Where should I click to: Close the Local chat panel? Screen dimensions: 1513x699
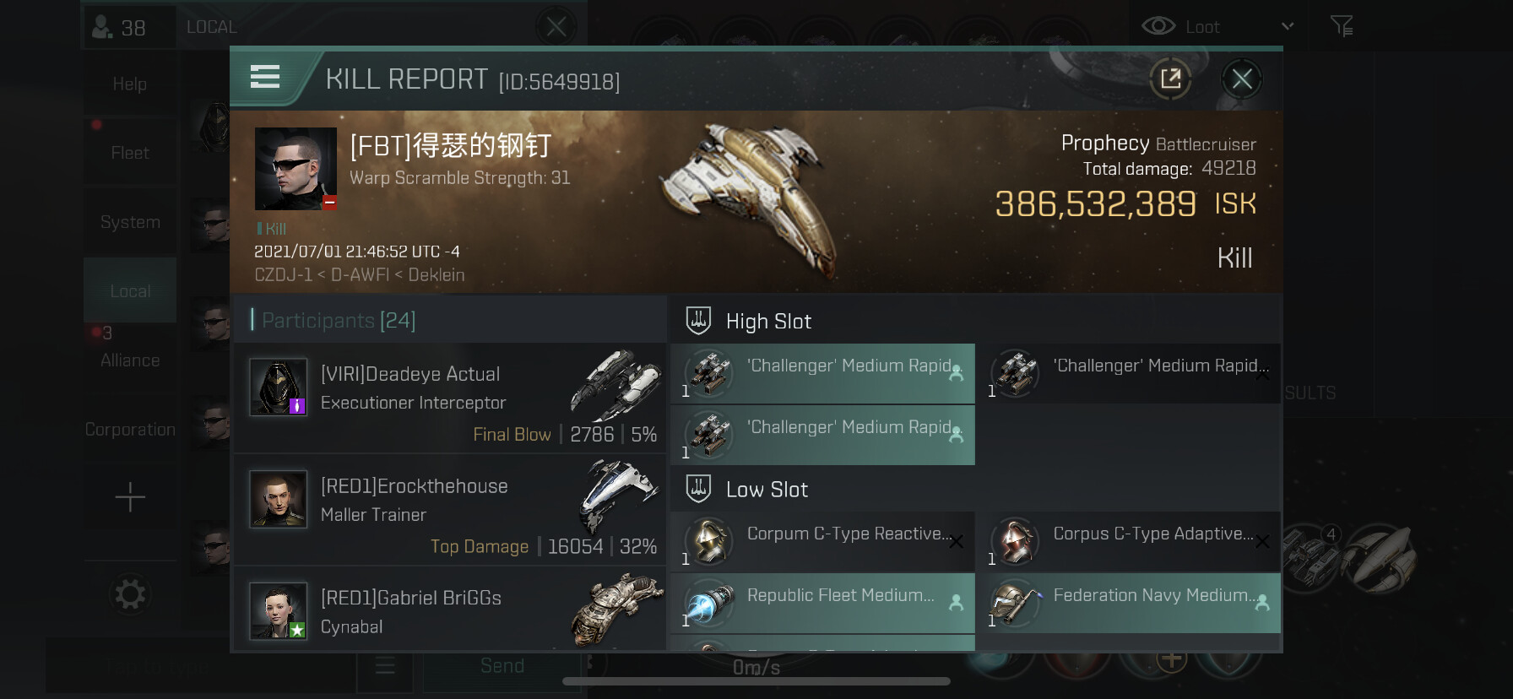point(556,27)
